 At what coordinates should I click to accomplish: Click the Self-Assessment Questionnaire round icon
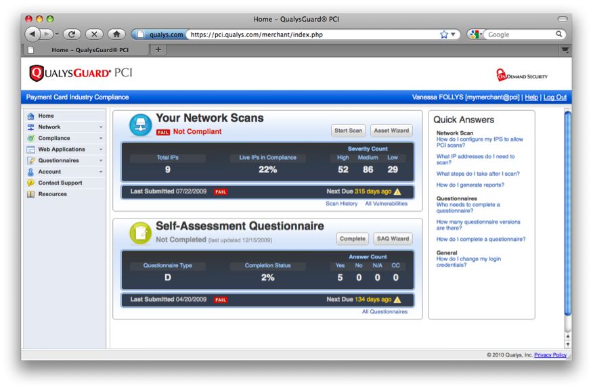[x=140, y=233]
